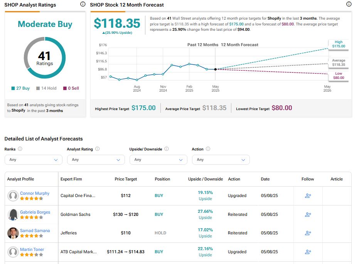Viewport: 359px width, 264px height.
Task: Open Martin Toner analyst profile link
Action: tap(32, 249)
